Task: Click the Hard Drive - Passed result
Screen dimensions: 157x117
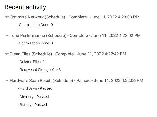Action: 35,88
